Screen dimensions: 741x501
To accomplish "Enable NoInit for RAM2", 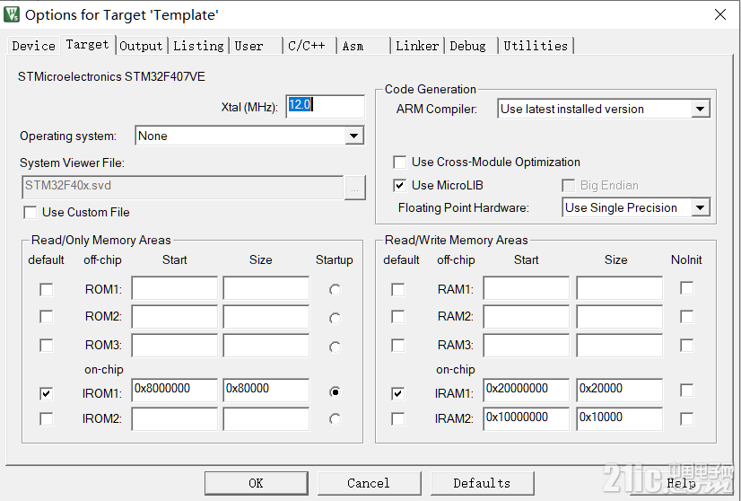I will [x=686, y=317].
